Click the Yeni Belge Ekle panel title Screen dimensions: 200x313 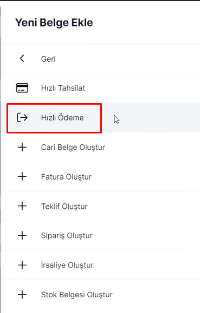point(54,22)
